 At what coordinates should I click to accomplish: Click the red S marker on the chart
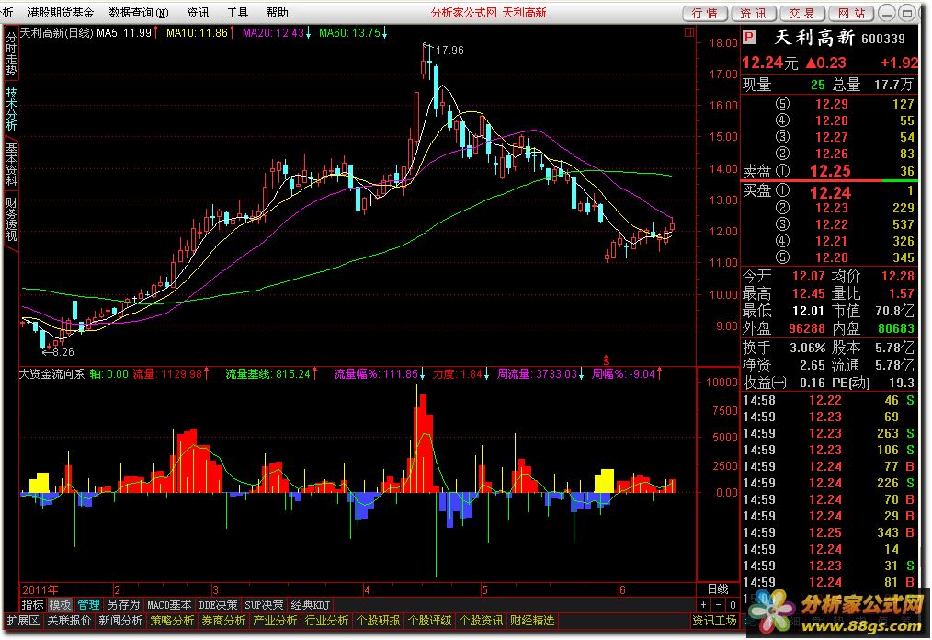pyautogui.click(x=607, y=360)
